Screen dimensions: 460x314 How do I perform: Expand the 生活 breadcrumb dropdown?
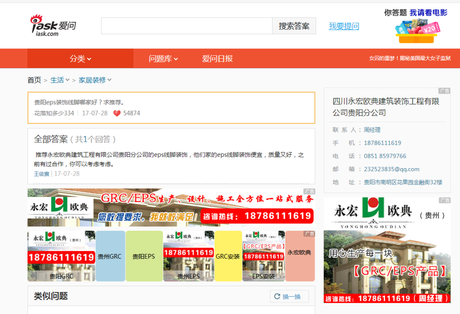60,80
